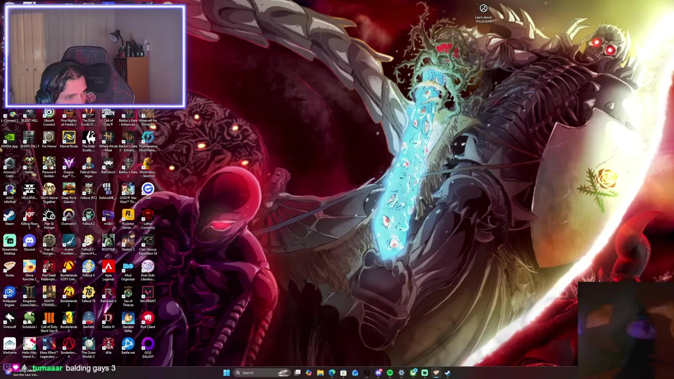Image resolution: width=674 pixels, height=379 pixels.
Task: Click the Slime Rancher 2 icon
Action: point(29,271)
